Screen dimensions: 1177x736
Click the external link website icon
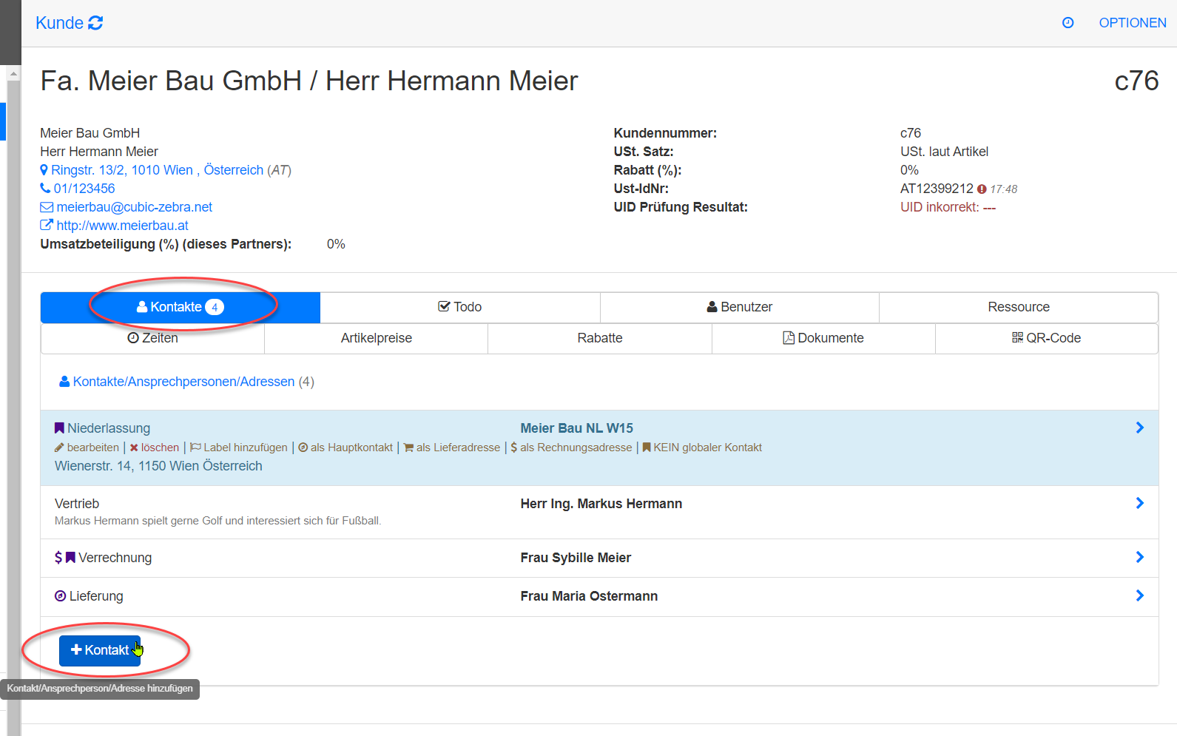(47, 226)
